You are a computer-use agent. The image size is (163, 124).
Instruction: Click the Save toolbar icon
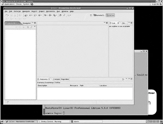[x=11, y=15]
